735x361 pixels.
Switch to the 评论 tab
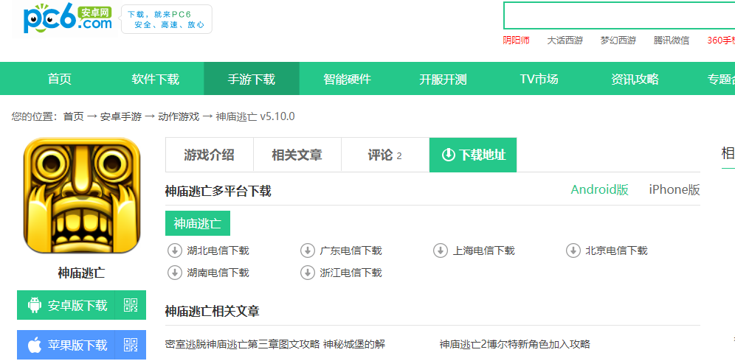point(385,155)
